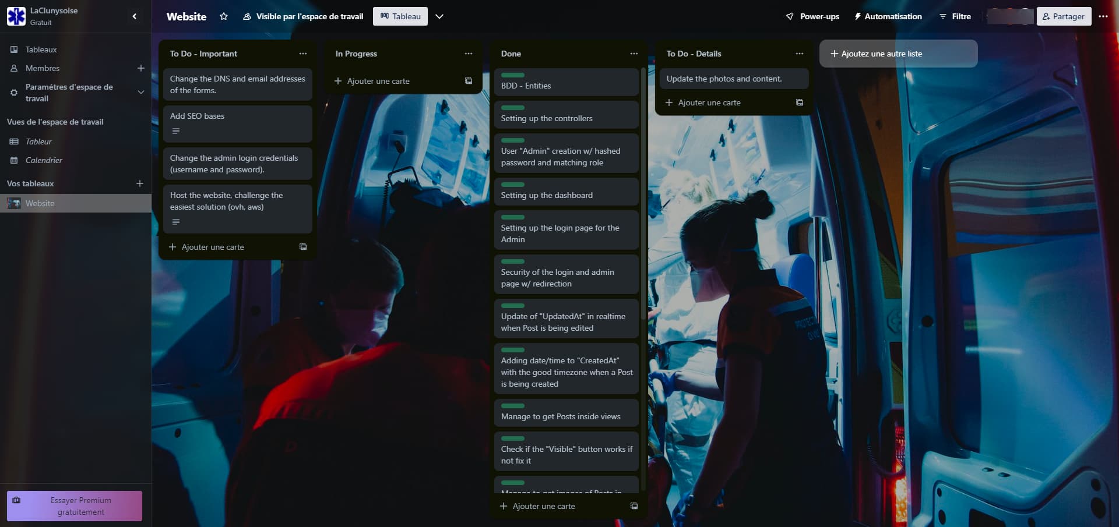Open the Change the DNS card

click(238, 84)
